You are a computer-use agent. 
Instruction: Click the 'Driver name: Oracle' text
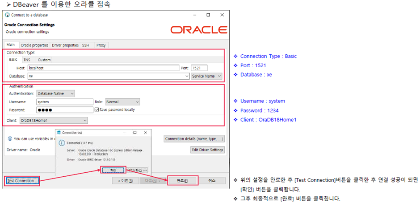[23, 150]
